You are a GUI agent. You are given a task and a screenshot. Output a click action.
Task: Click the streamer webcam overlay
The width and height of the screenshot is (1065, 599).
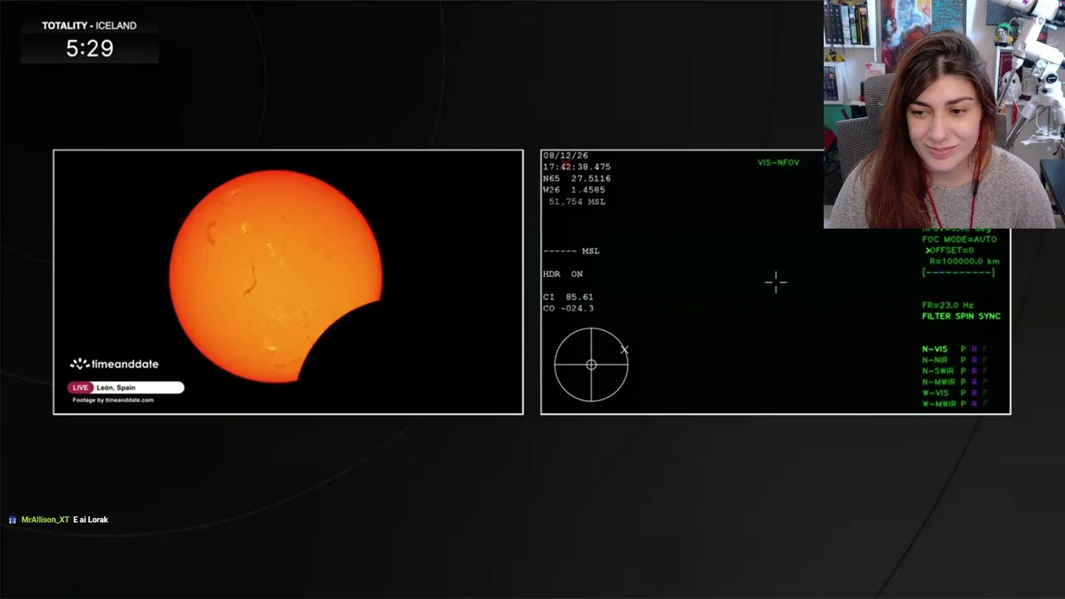pos(944,114)
